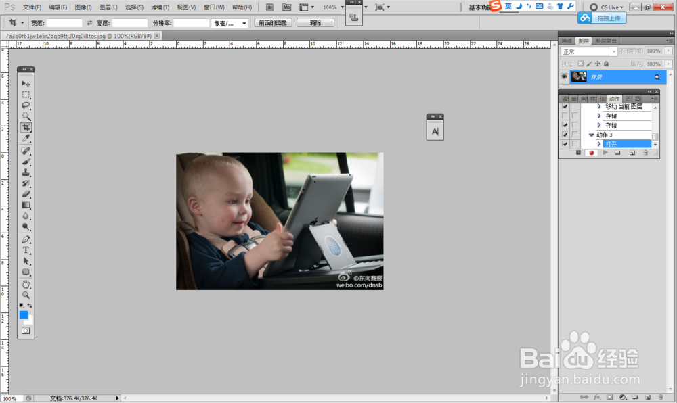Play the selected action
Screen dimensions: 677x403
coord(605,153)
